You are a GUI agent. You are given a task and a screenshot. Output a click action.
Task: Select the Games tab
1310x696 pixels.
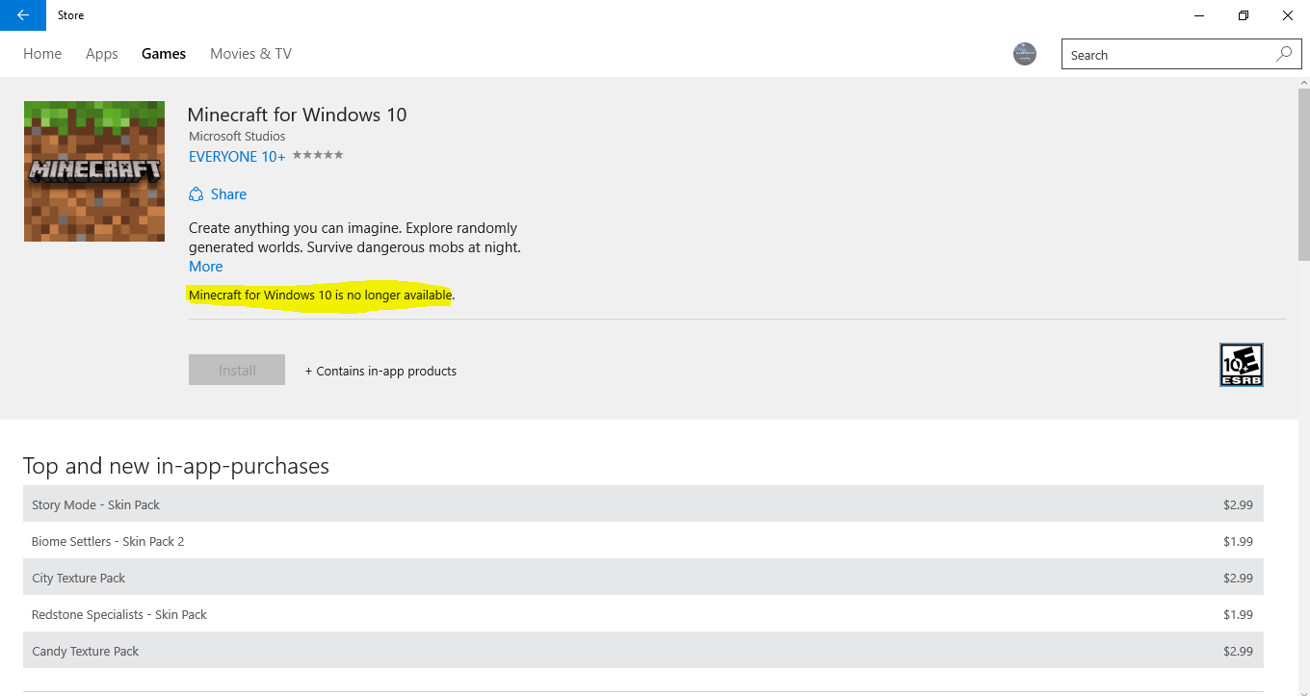tap(164, 54)
